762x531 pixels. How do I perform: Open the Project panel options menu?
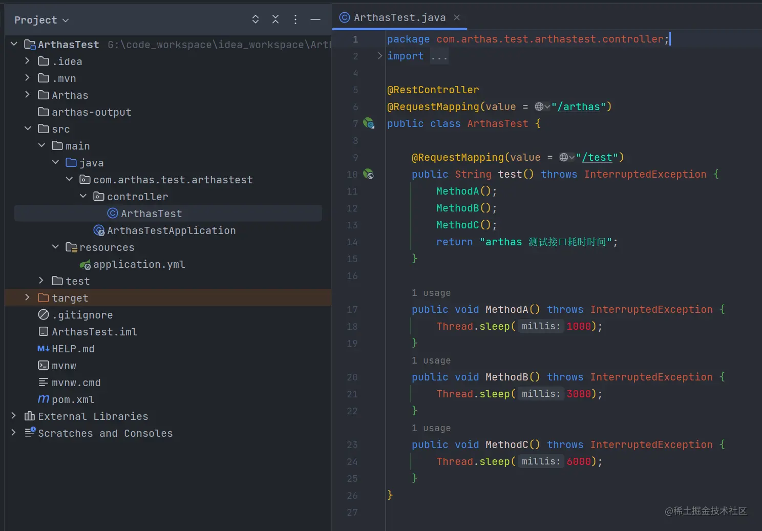tap(295, 19)
